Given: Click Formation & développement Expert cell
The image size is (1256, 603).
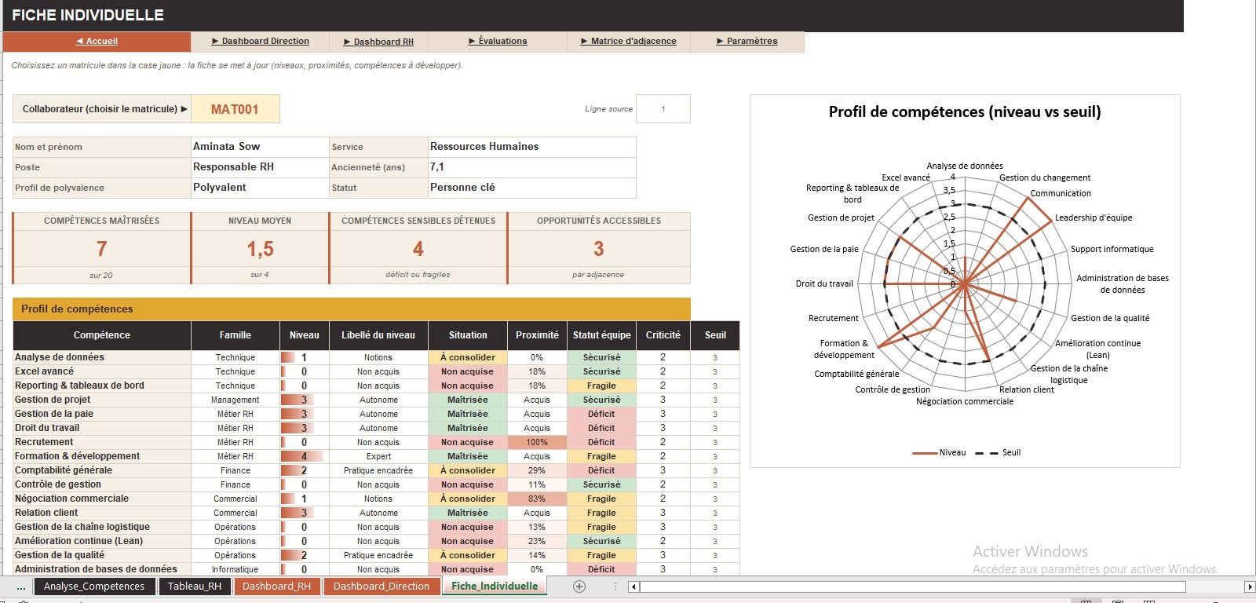Looking at the screenshot, I should (x=378, y=456).
